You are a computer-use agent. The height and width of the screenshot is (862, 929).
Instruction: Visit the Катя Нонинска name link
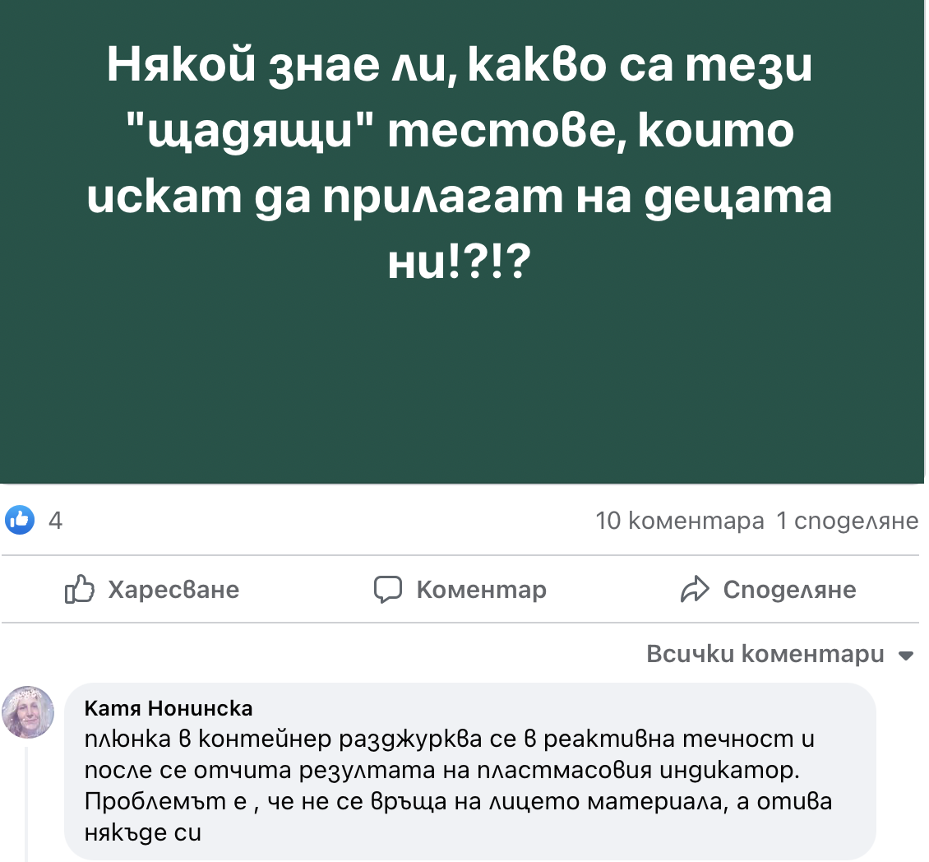point(169,708)
